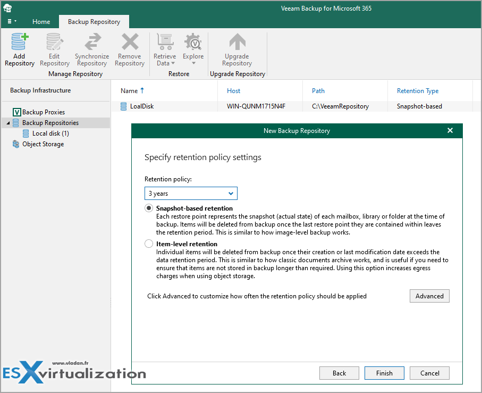Open the main hamburger menu
The width and height of the screenshot is (482, 393).
point(12,21)
